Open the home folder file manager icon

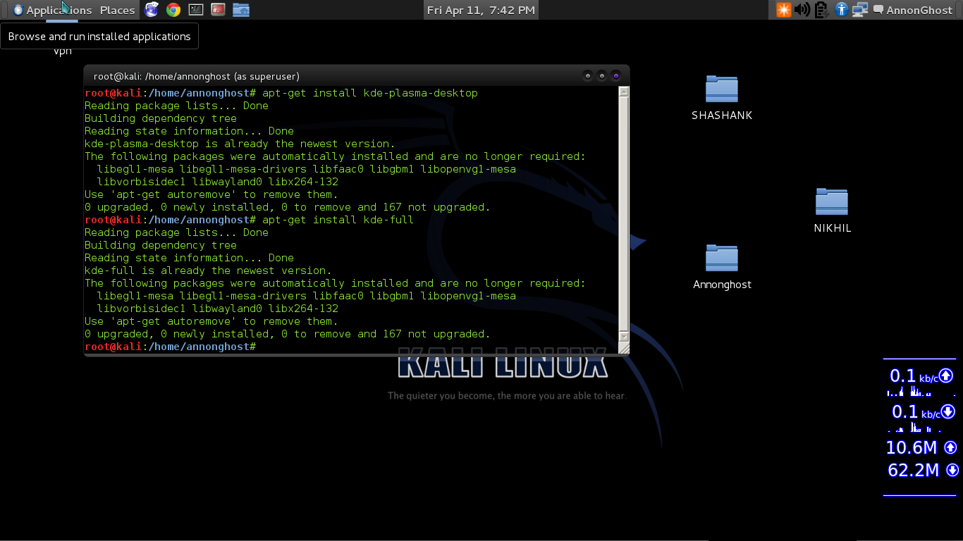coord(241,10)
